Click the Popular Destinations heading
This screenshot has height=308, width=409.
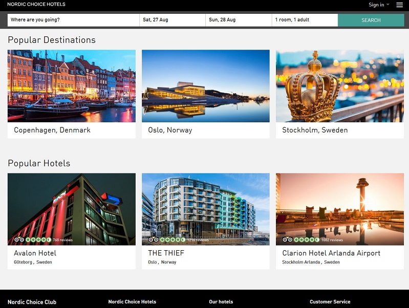click(52, 40)
